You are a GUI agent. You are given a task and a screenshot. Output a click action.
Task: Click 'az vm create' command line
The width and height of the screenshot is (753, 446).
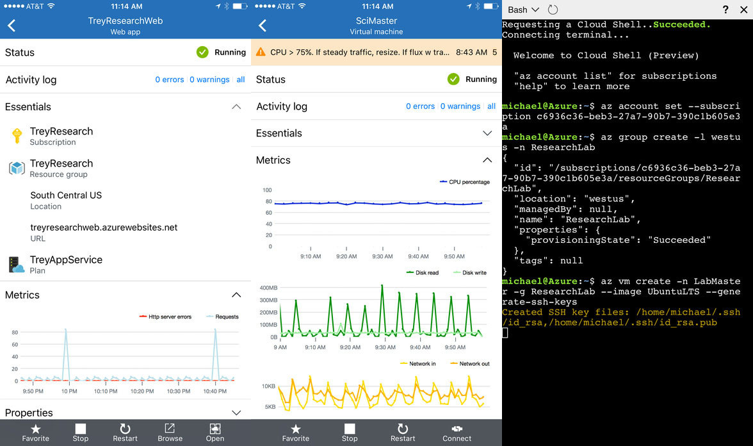pyautogui.click(x=621, y=291)
